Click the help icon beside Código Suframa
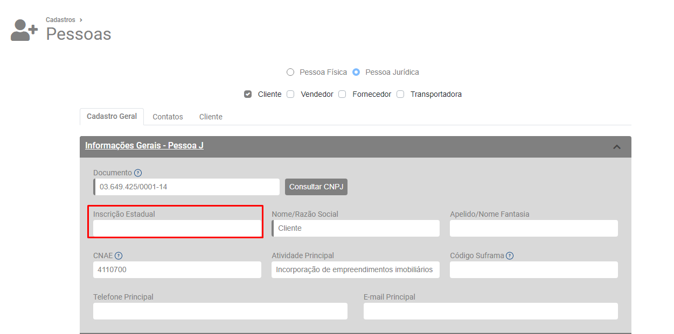This screenshot has width=674, height=334. 510,256
